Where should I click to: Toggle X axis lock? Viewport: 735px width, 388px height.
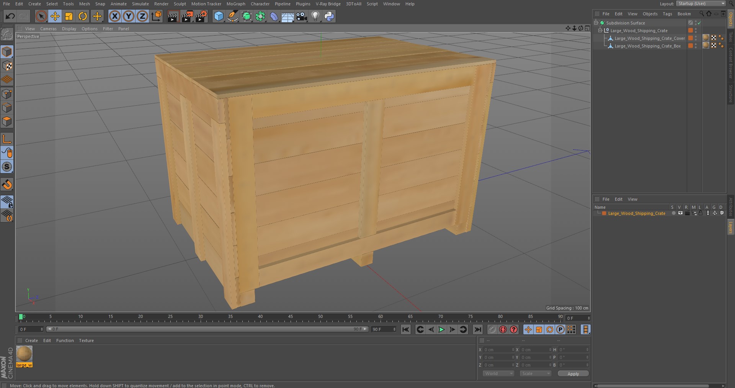[114, 16]
